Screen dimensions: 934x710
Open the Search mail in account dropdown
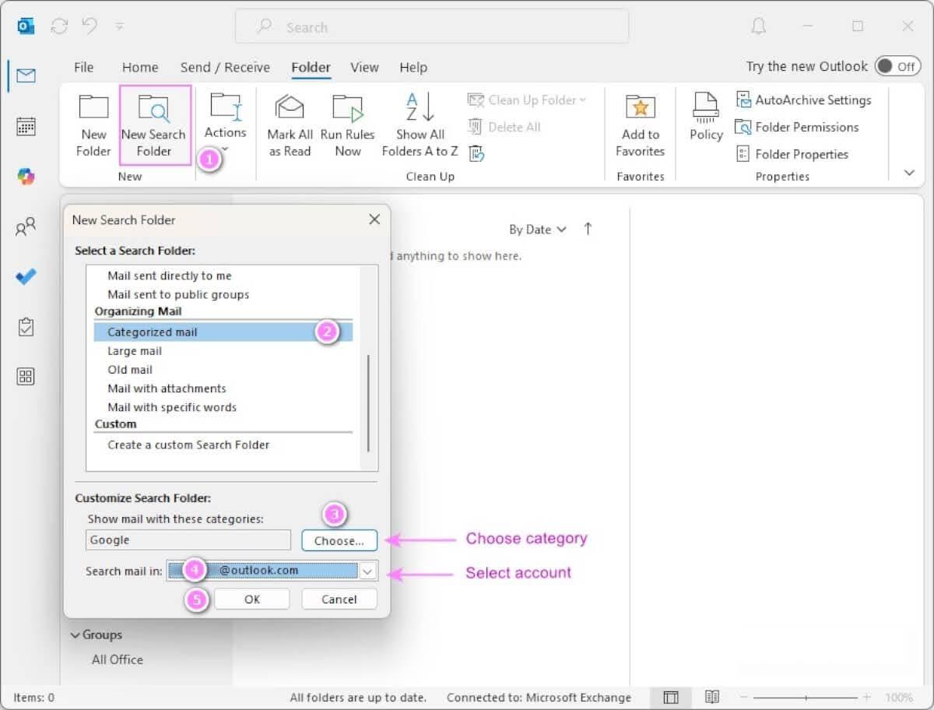click(368, 571)
